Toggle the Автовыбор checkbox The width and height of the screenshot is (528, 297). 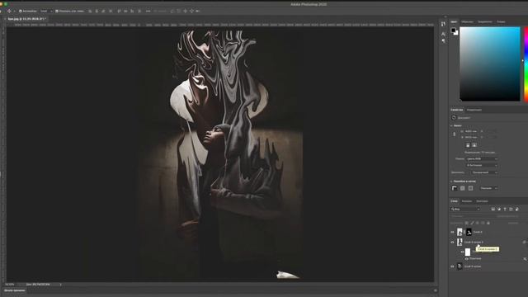tap(21, 11)
